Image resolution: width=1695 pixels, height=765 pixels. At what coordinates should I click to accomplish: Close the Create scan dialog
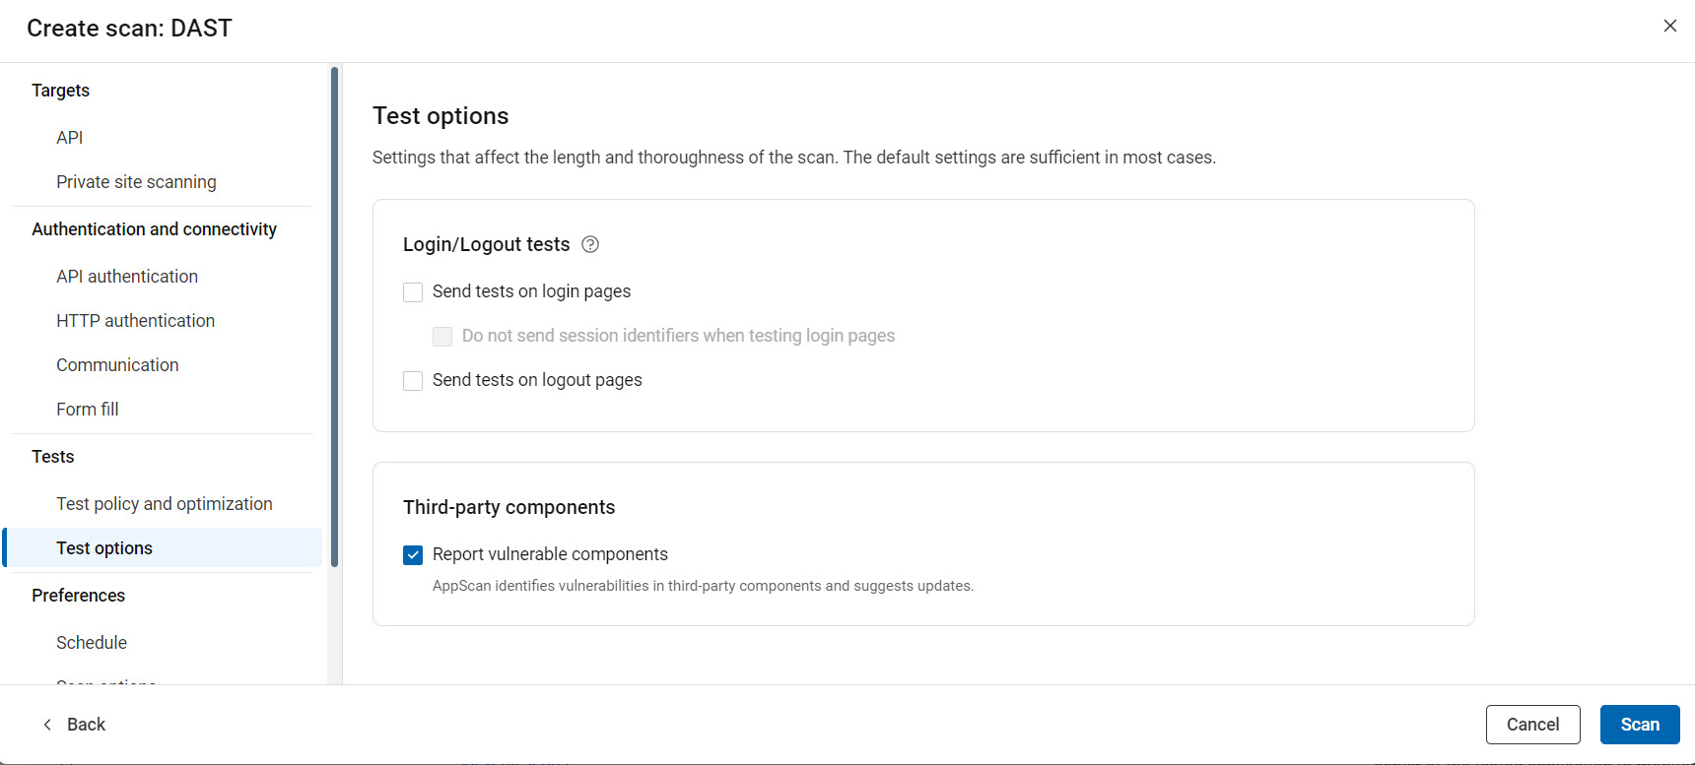[1669, 27]
